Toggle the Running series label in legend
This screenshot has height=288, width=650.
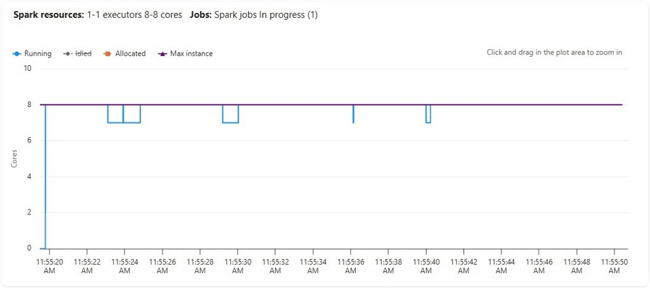(38, 54)
